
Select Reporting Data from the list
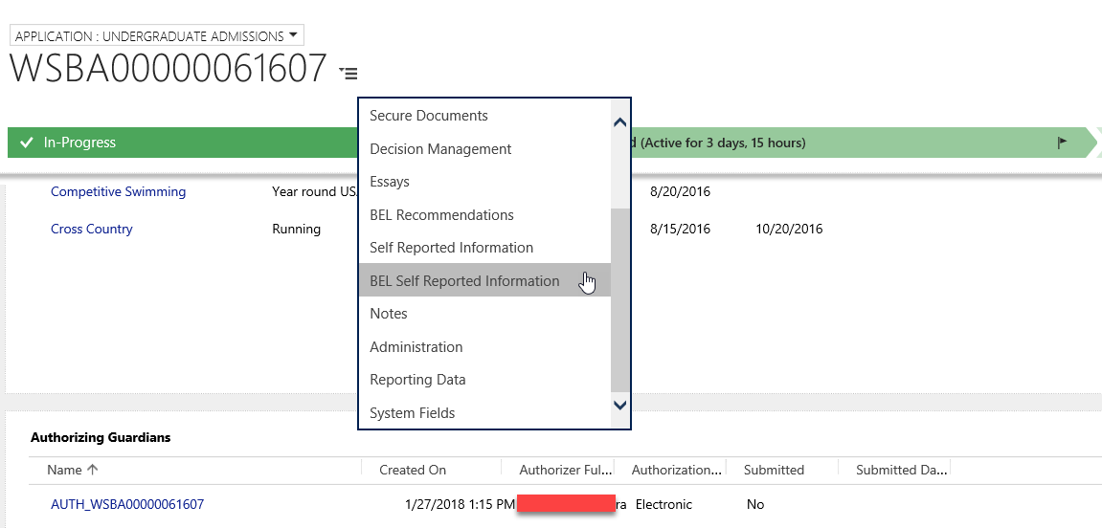click(417, 380)
